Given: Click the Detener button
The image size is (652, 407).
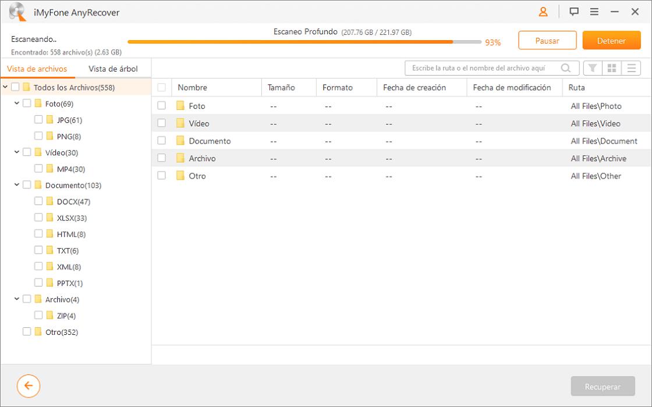Looking at the screenshot, I should click(x=611, y=41).
